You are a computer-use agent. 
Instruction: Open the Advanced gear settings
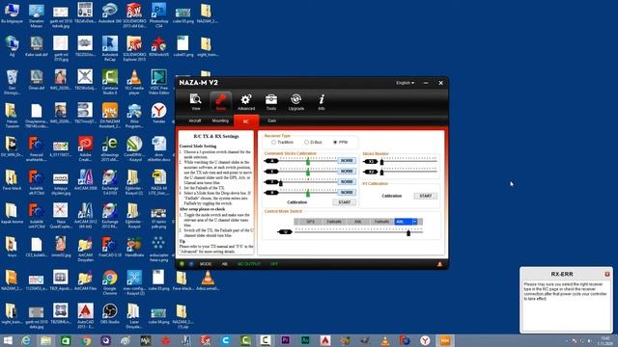pyautogui.click(x=246, y=102)
